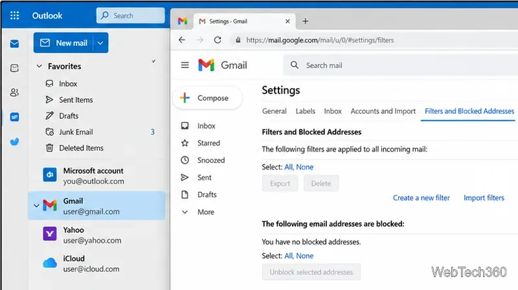Image resolution: width=518 pixels, height=290 pixels.
Task: Open the People icon in Outlook's left rail
Action: [x=14, y=93]
